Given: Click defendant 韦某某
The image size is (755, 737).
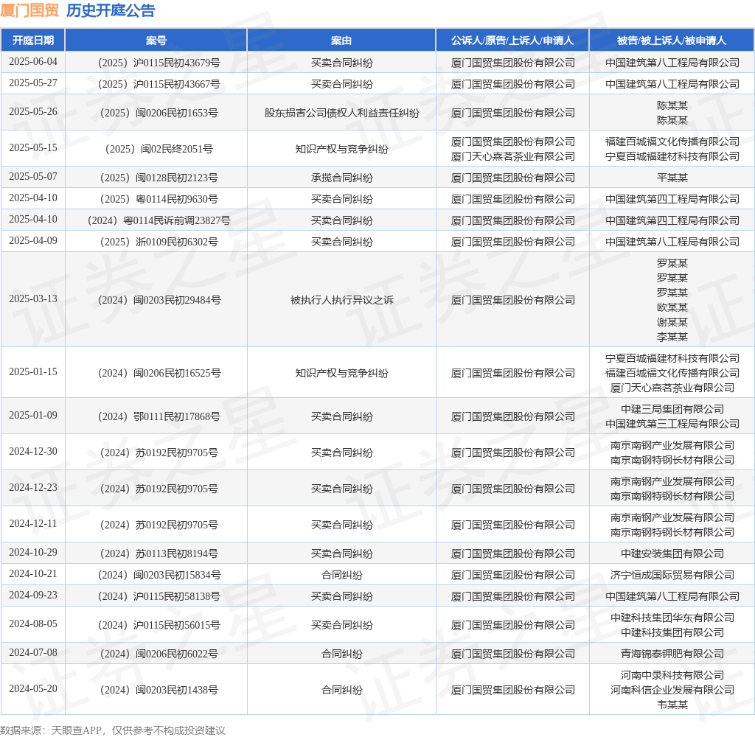Looking at the screenshot, I should (x=672, y=705).
